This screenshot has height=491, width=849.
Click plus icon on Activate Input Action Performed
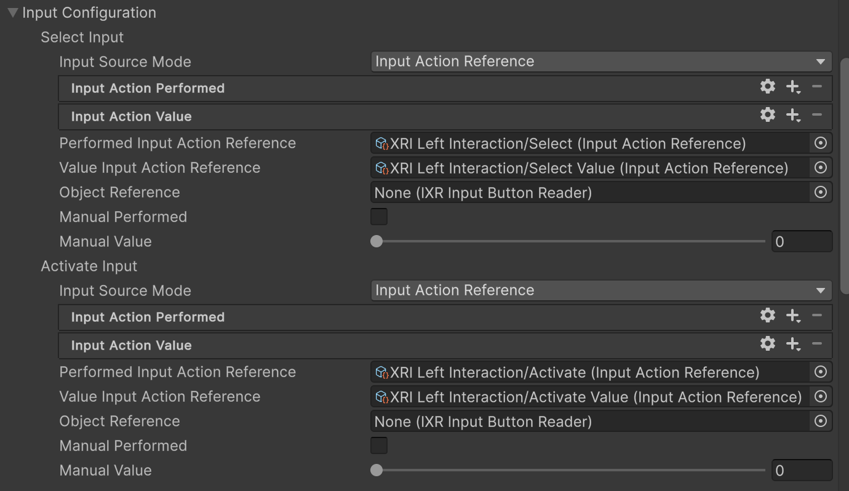(x=793, y=316)
